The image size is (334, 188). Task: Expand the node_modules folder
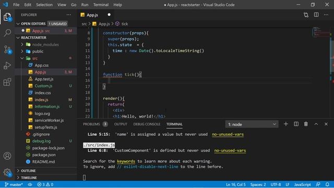(x=22, y=44)
